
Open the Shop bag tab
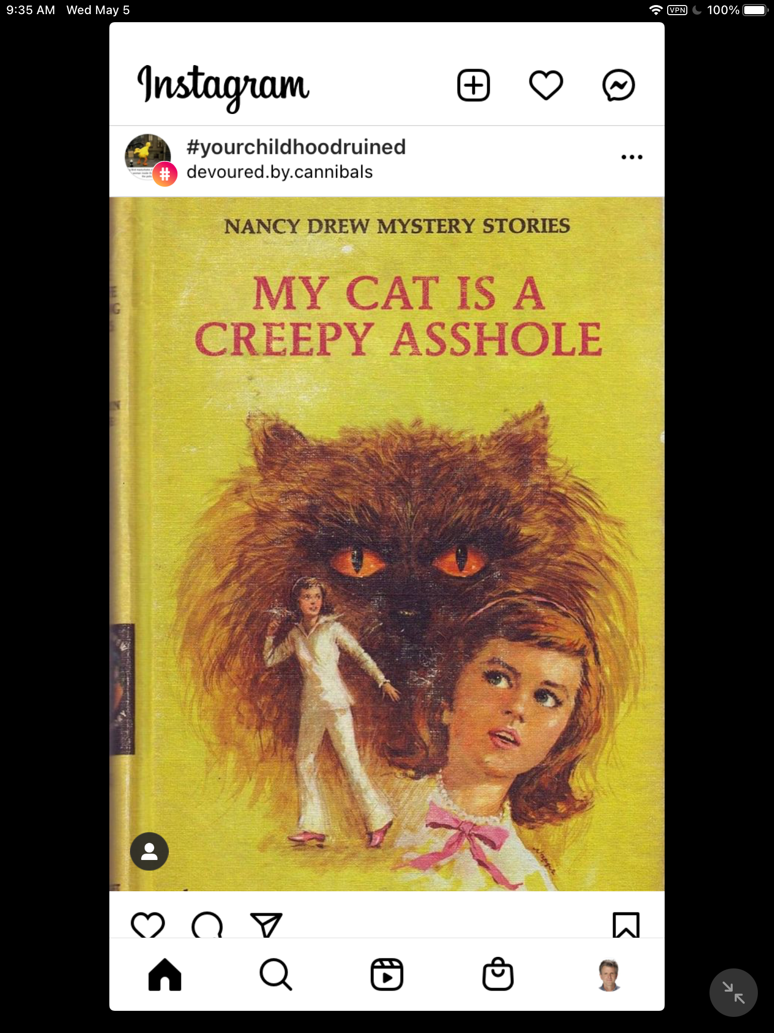[x=498, y=974]
